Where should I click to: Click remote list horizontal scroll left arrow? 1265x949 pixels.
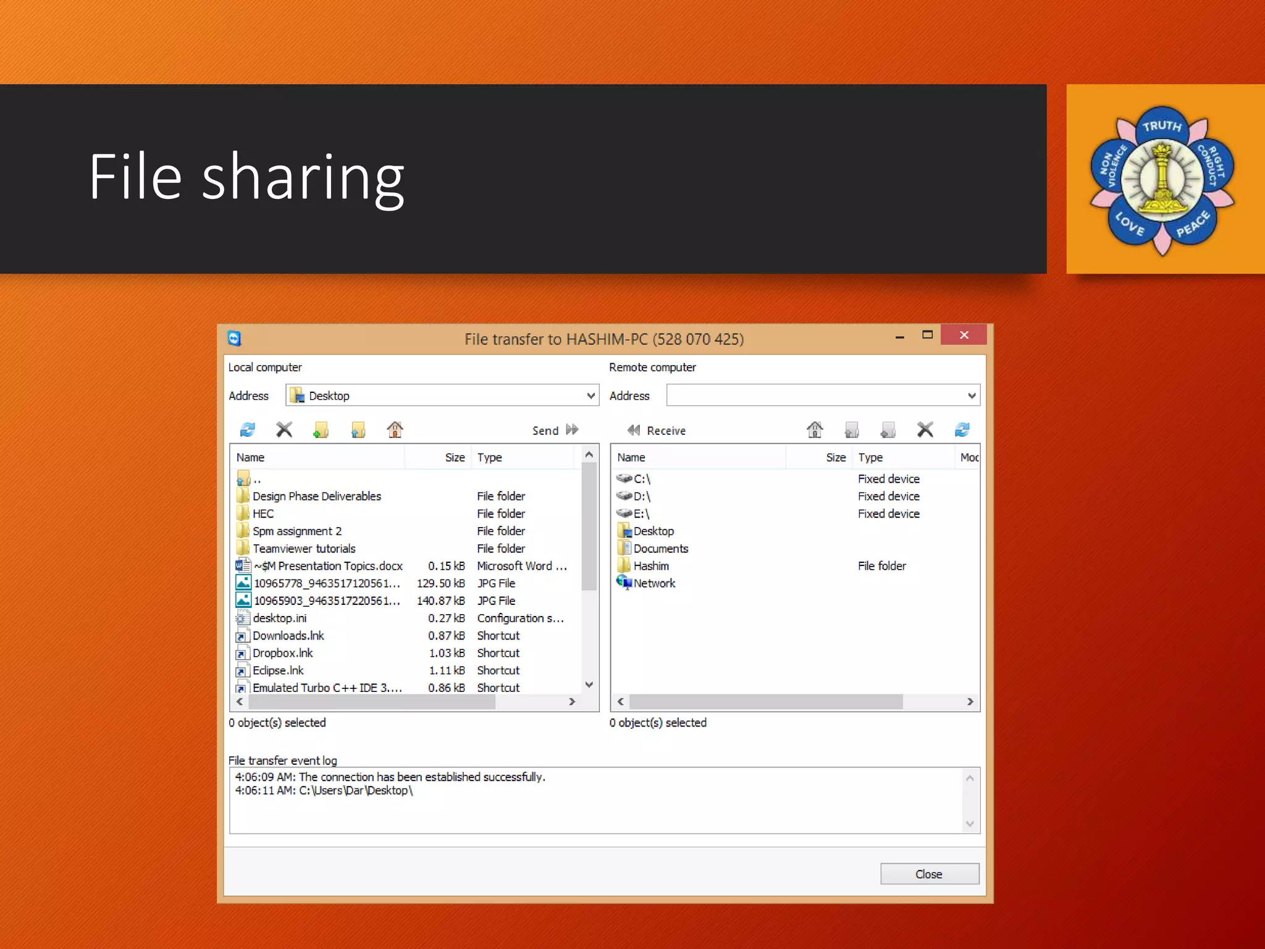621,702
